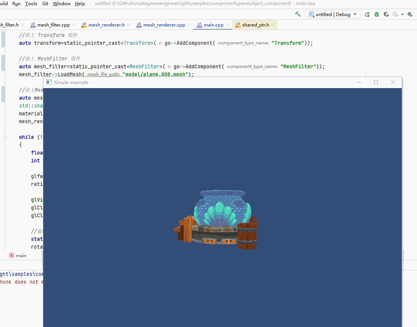Close the Simple example window
Viewport: 417px width, 327px height.
click(x=393, y=82)
